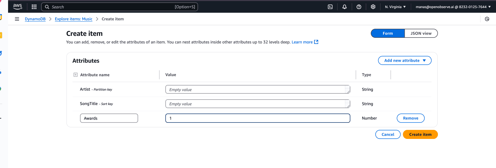496x168 pixels.
Task: Open the Add new attribute dropdown
Action: pos(405,60)
